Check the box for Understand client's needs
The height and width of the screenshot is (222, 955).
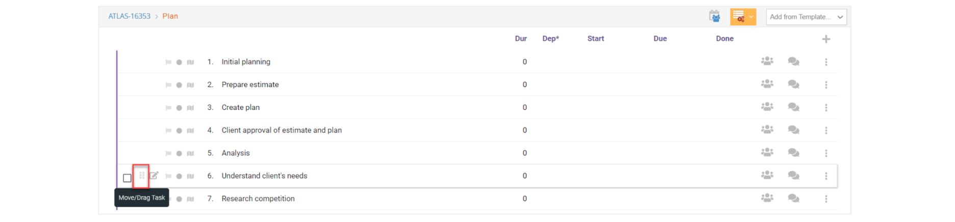coord(127,178)
